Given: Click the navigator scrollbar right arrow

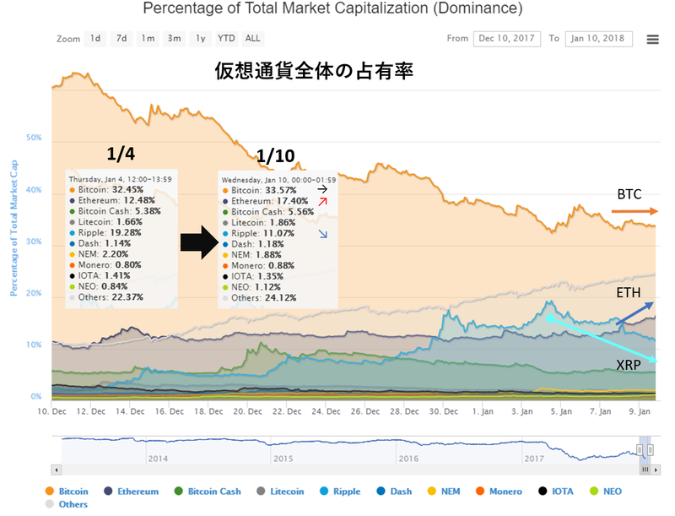Looking at the screenshot, I should (x=656, y=470).
